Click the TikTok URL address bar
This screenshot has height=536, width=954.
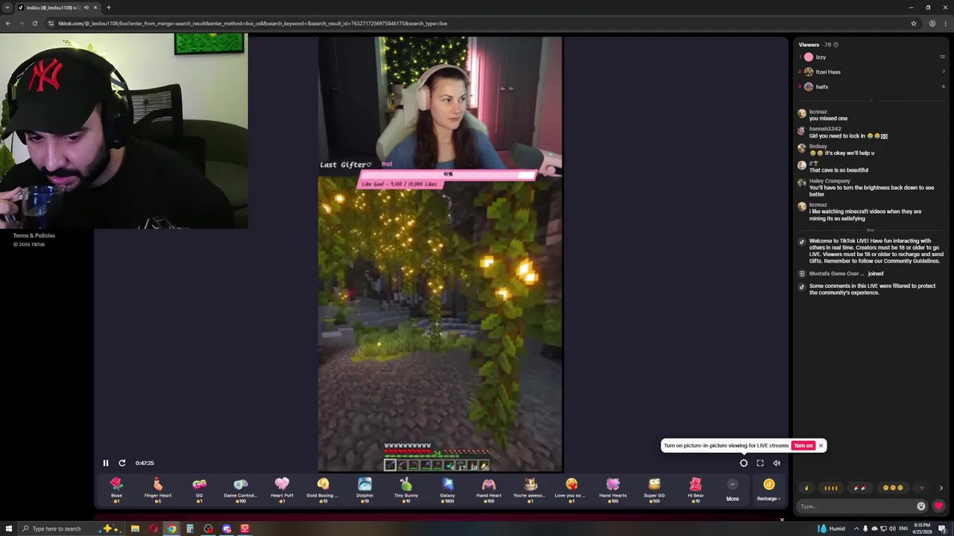click(x=477, y=23)
